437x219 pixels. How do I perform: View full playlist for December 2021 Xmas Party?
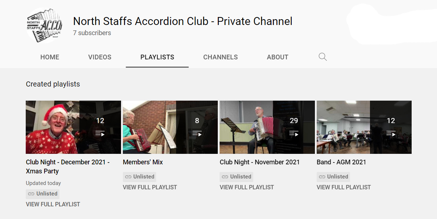53,204
